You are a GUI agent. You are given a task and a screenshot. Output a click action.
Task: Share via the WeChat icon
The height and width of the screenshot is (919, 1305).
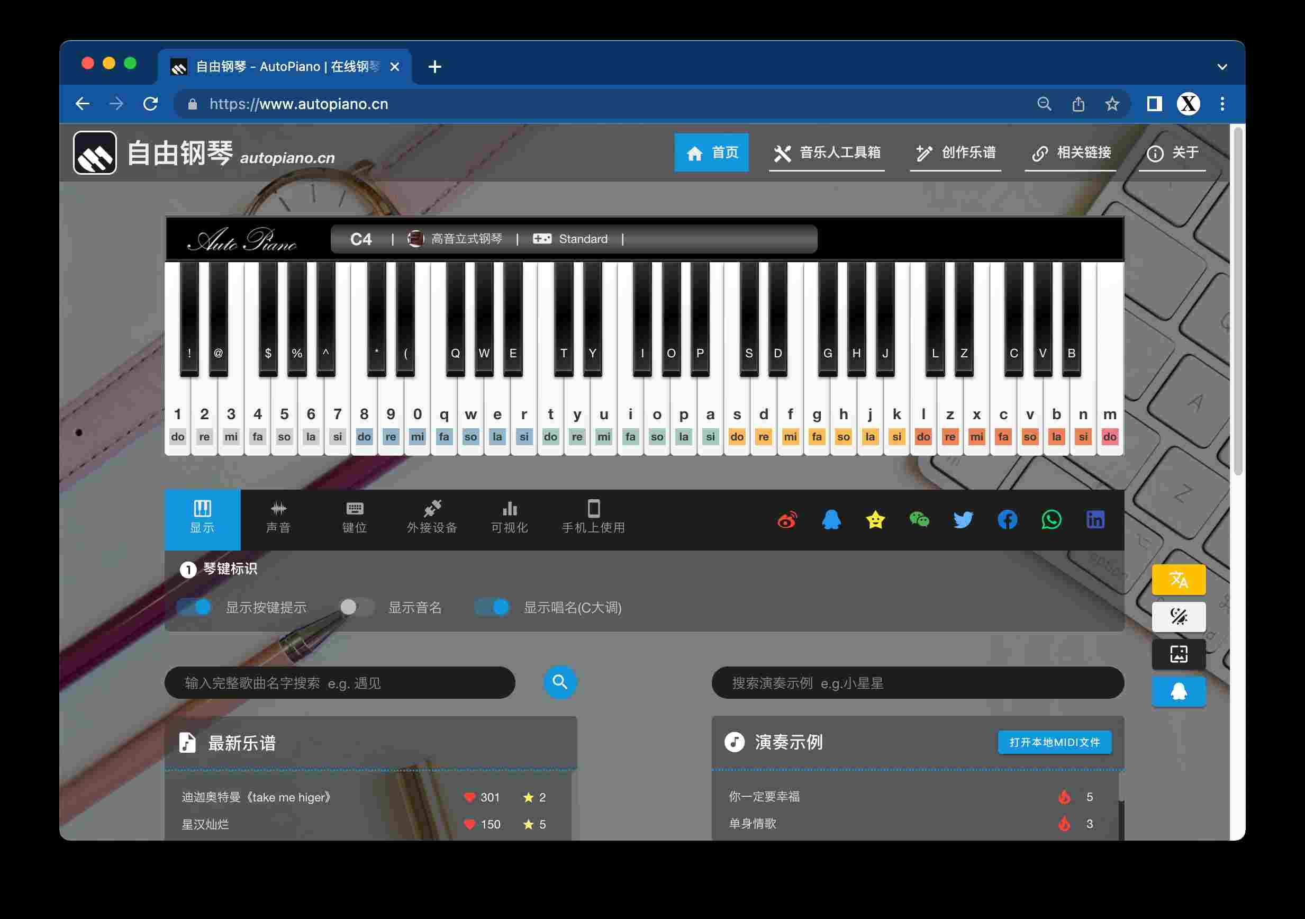[x=919, y=520]
